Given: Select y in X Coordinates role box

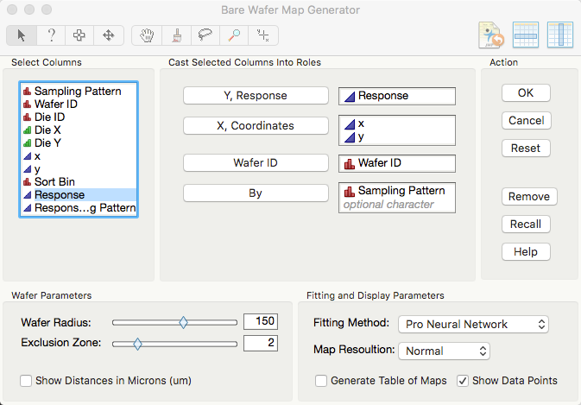Looking at the screenshot, I should [x=397, y=137].
